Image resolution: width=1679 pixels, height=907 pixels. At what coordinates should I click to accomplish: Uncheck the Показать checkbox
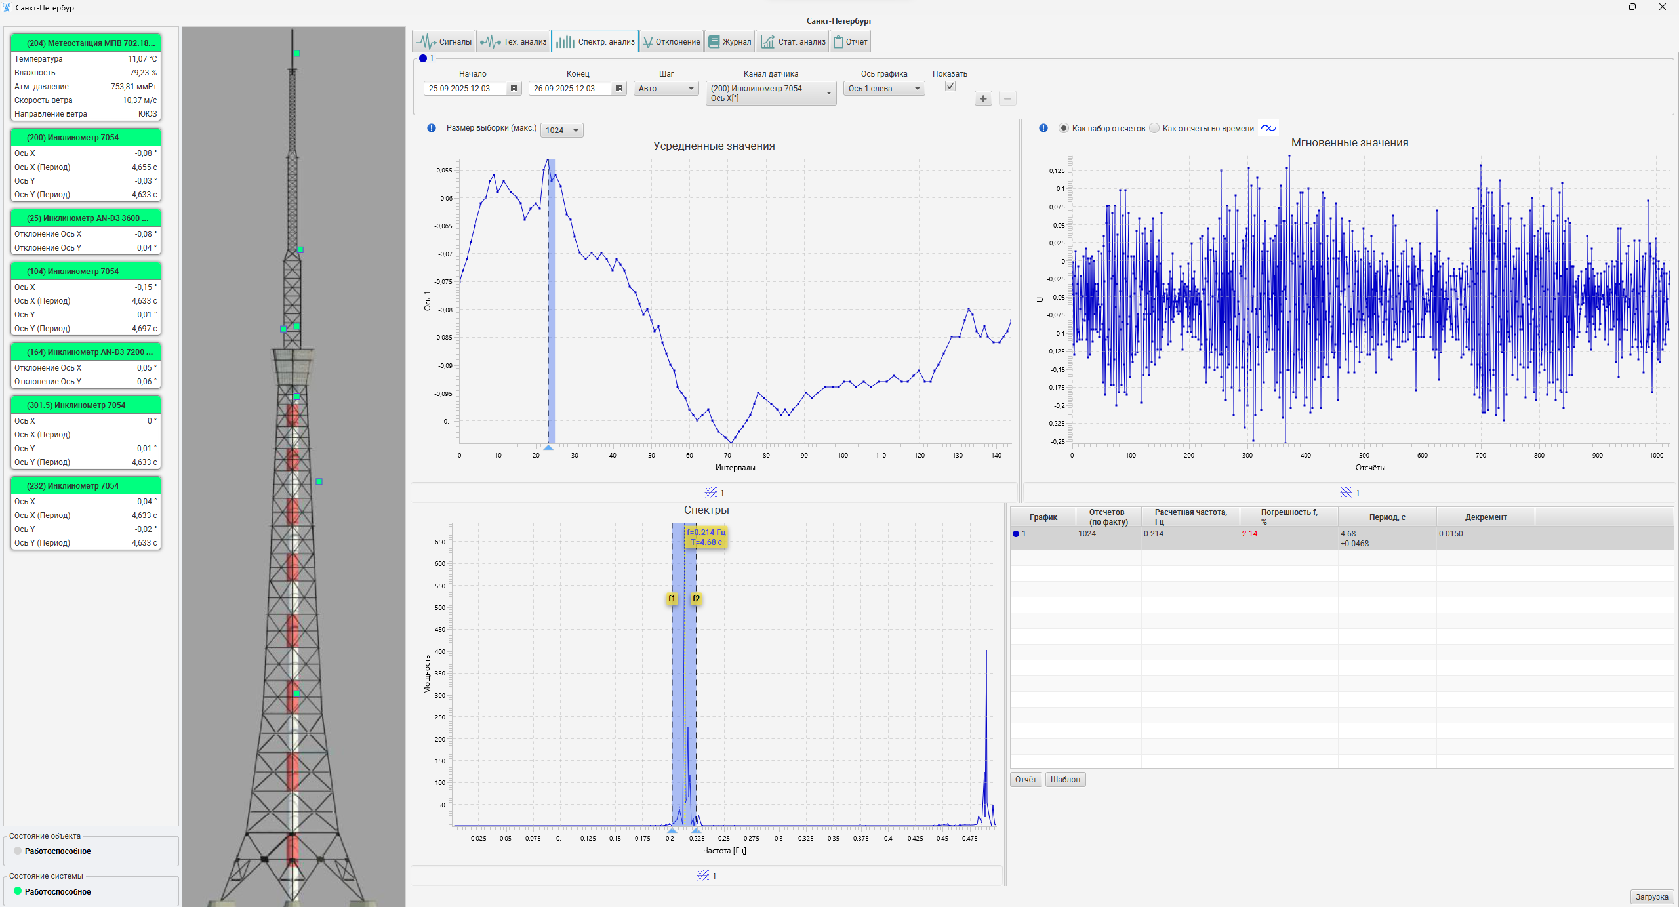click(950, 87)
